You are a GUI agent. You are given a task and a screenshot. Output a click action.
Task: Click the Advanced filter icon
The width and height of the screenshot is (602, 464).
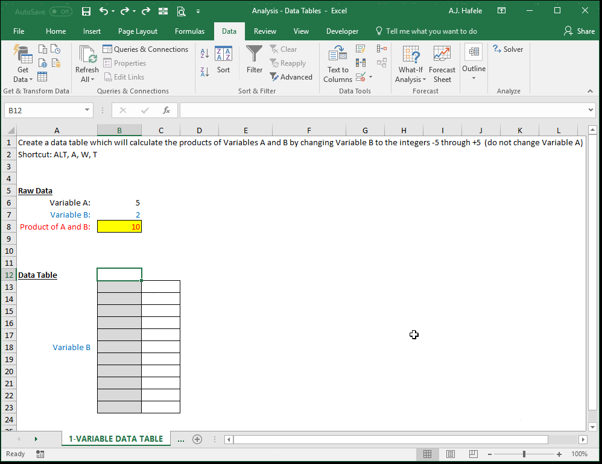pos(291,77)
